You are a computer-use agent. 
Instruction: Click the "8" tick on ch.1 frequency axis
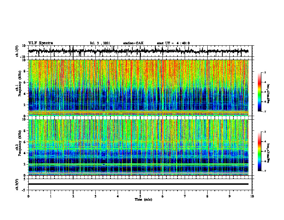pos(25,71)
